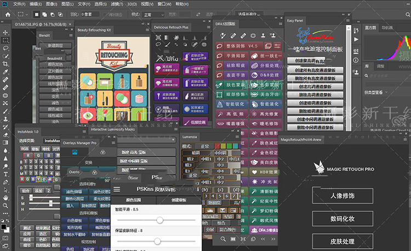Select the Rectangular Marquee tool in the toolbar
Viewport: 411px width, 251px height.
pyautogui.click(x=5, y=40)
